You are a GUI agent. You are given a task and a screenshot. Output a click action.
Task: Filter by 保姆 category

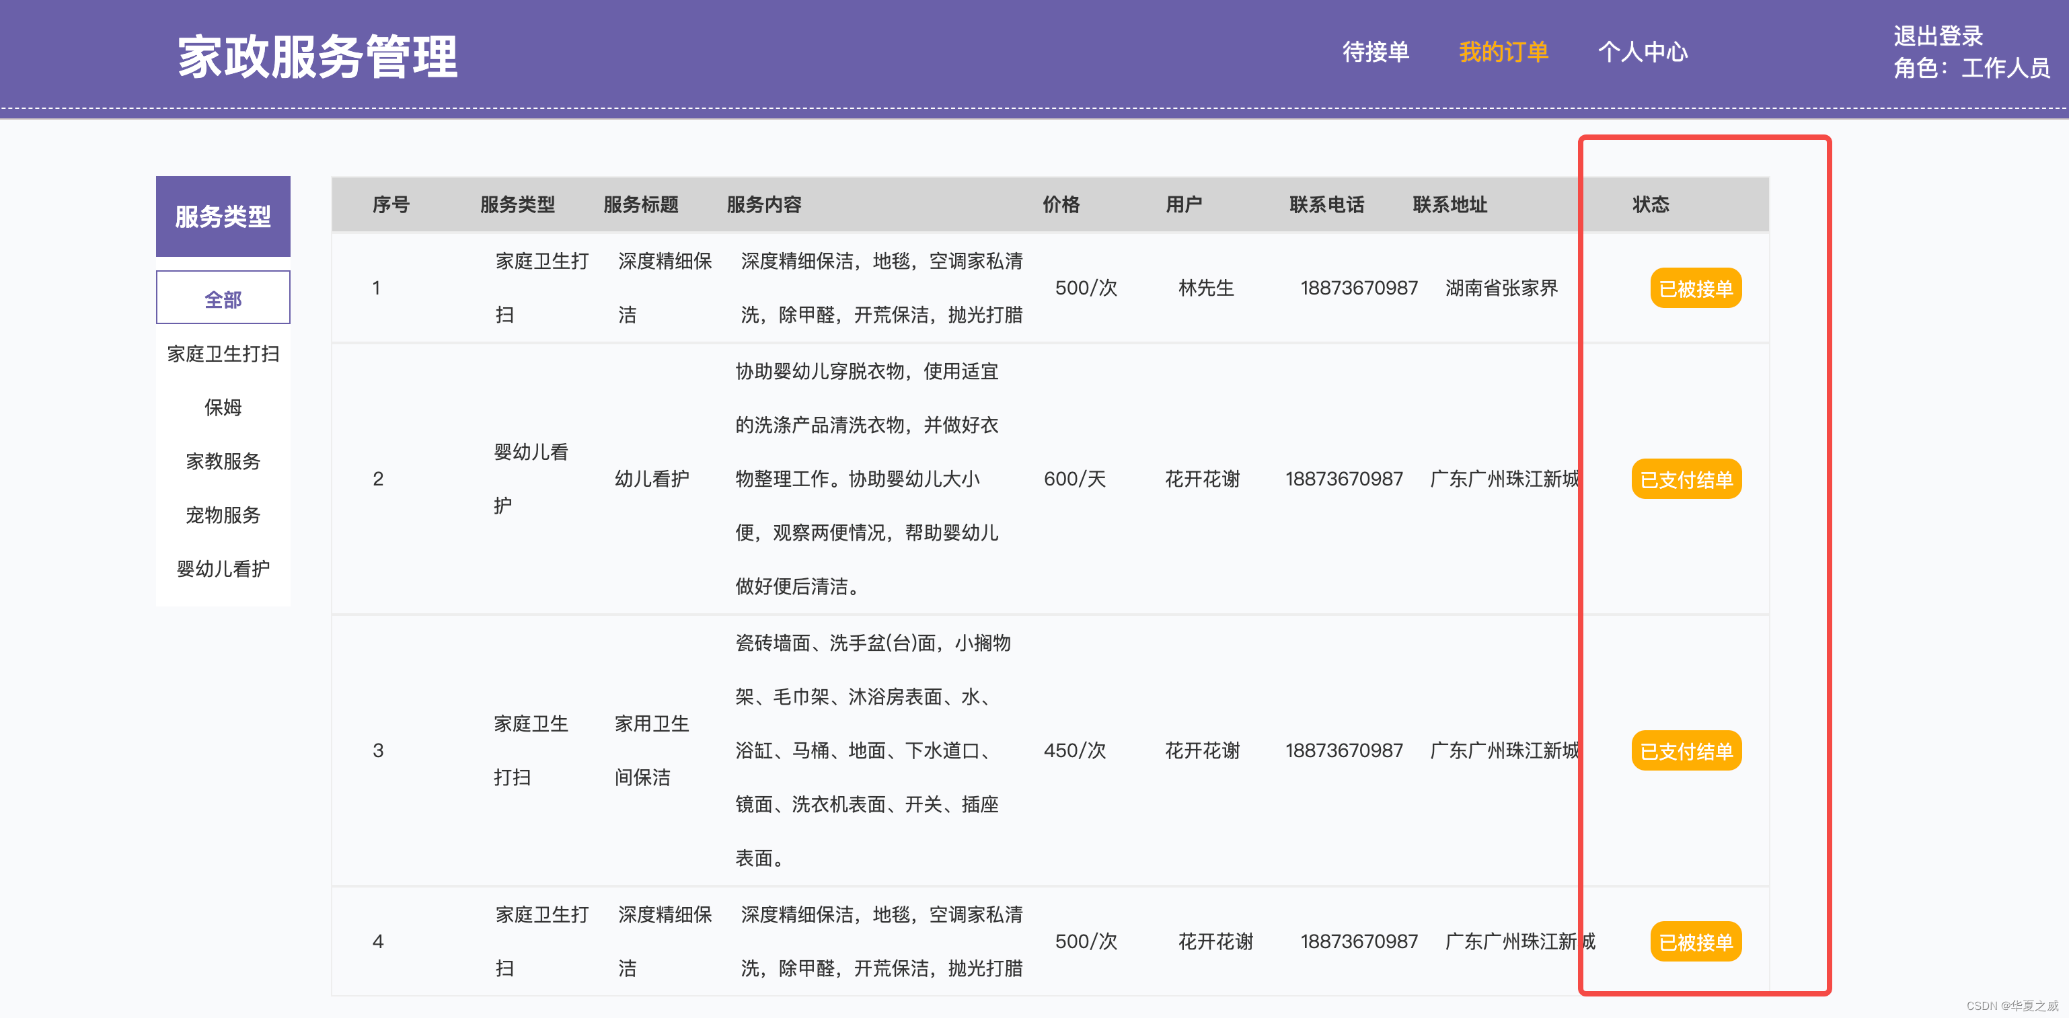tap(223, 407)
